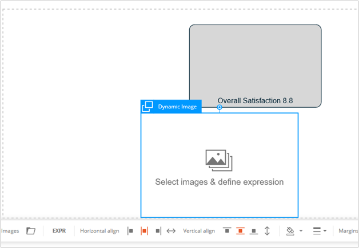
Task: Align image horizontally to the right
Action: coord(158,231)
